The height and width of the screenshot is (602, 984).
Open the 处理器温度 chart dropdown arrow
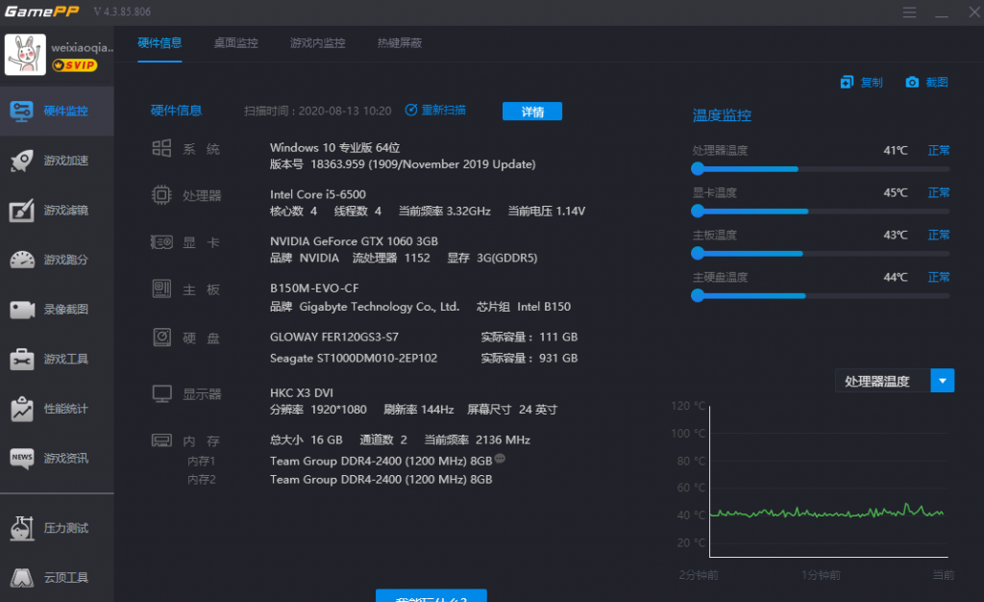pyautogui.click(x=942, y=381)
